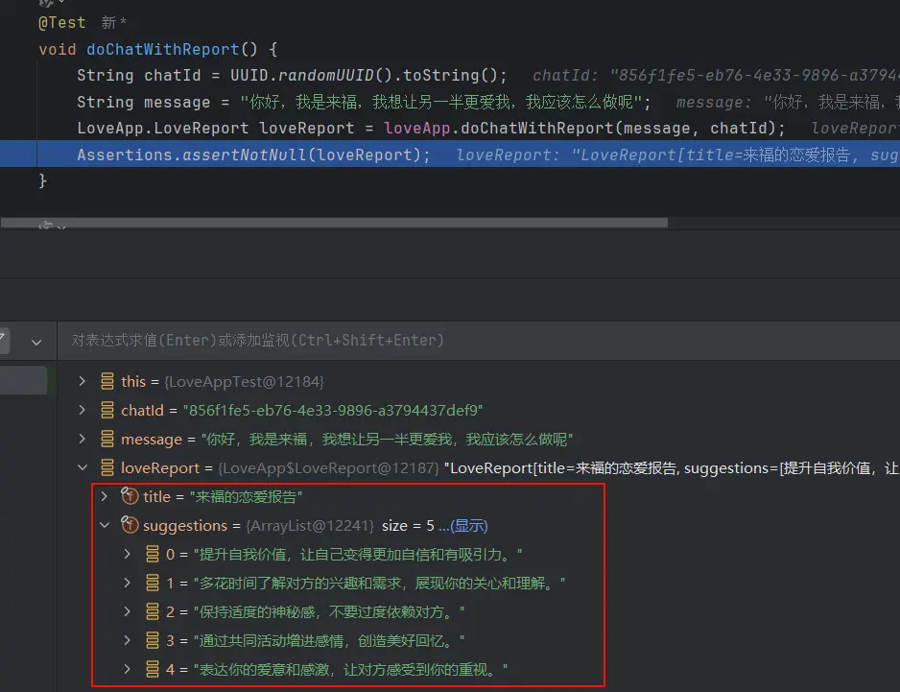Click the variable icon beside message

pos(107,439)
